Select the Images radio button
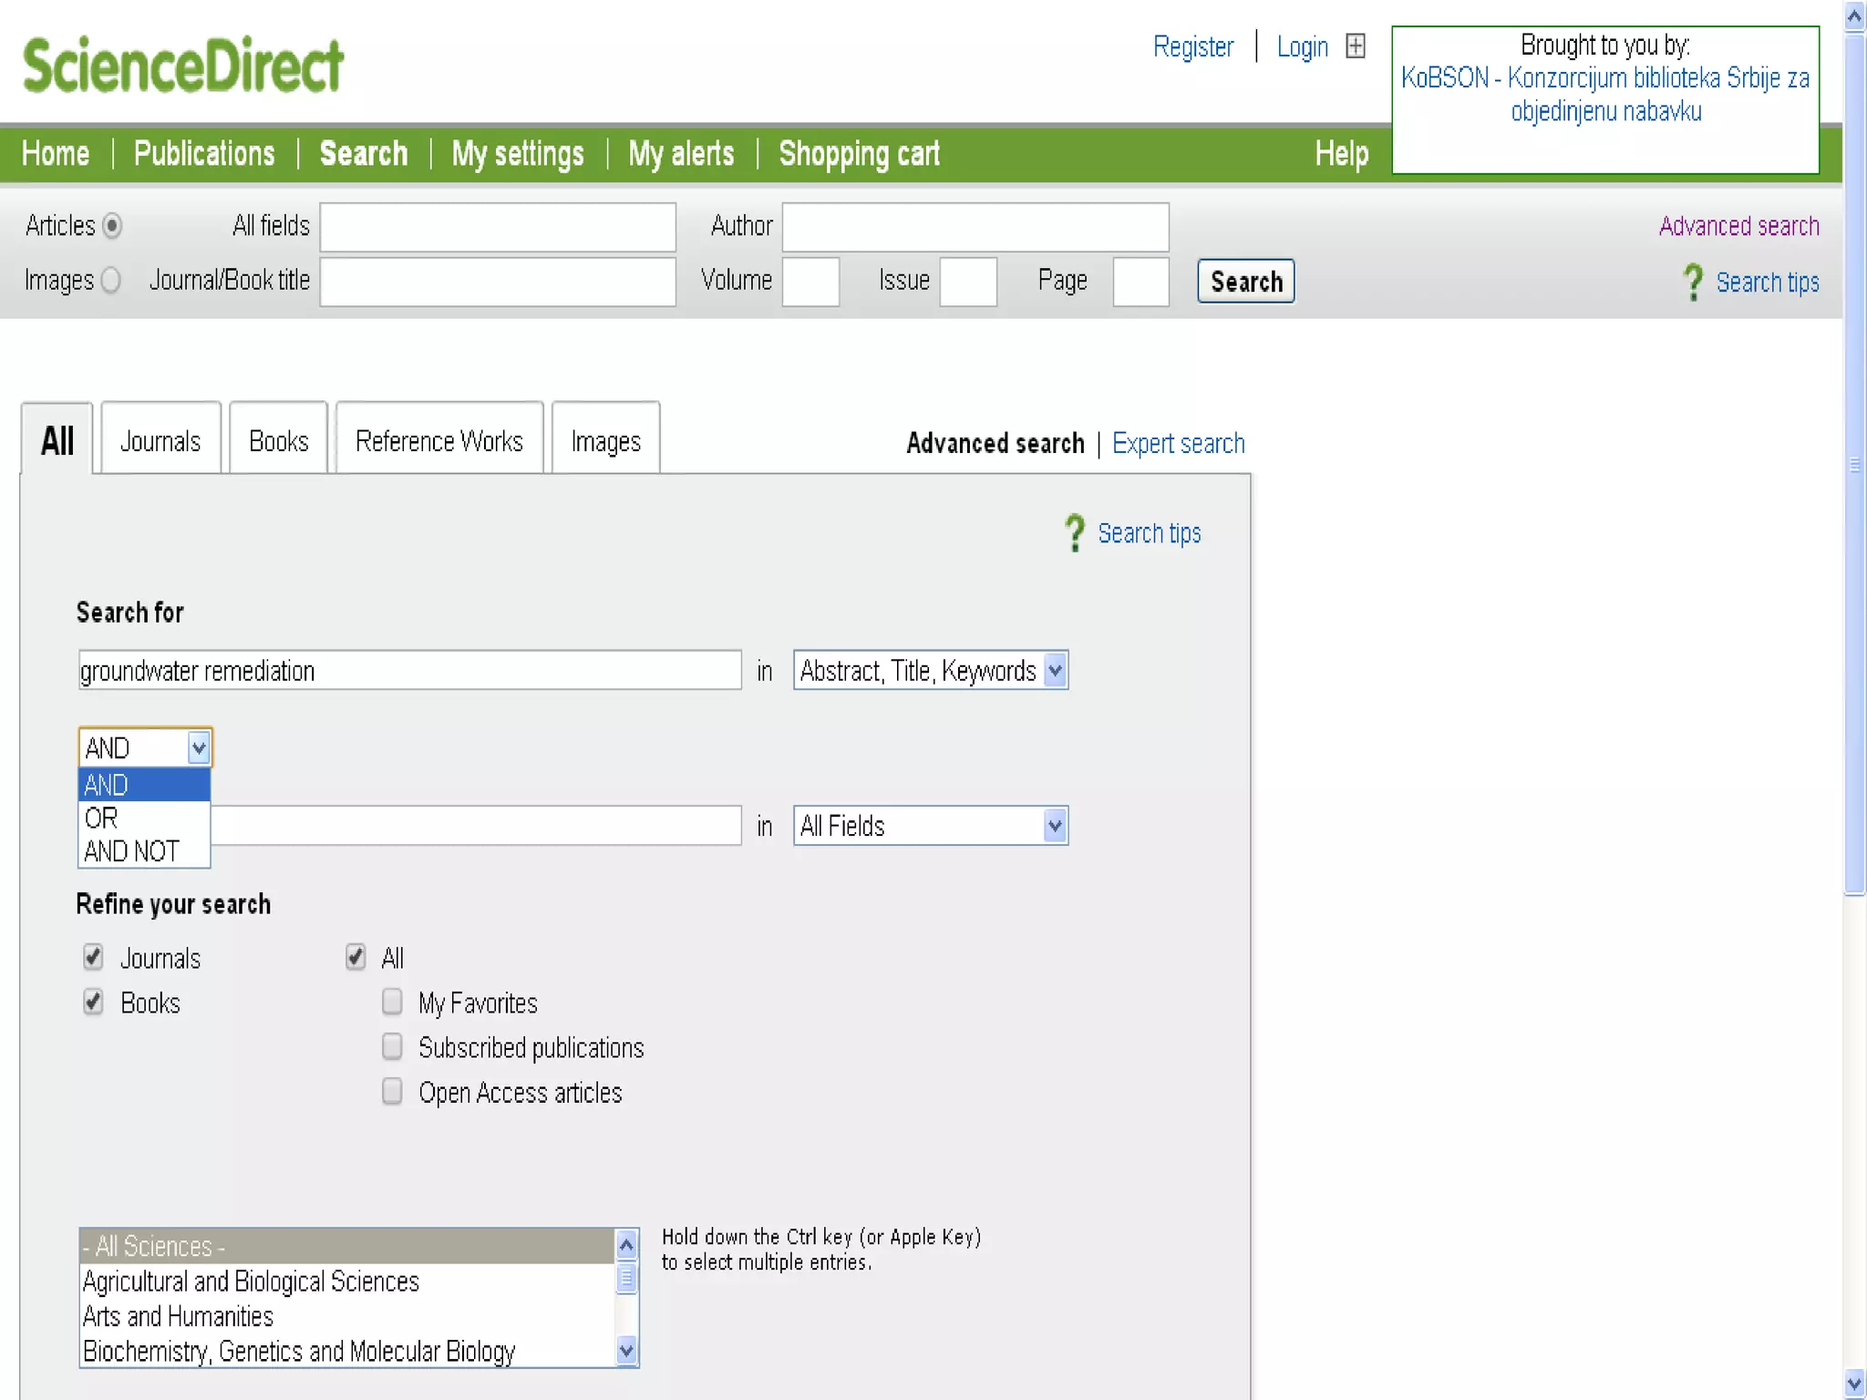 click(110, 281)
